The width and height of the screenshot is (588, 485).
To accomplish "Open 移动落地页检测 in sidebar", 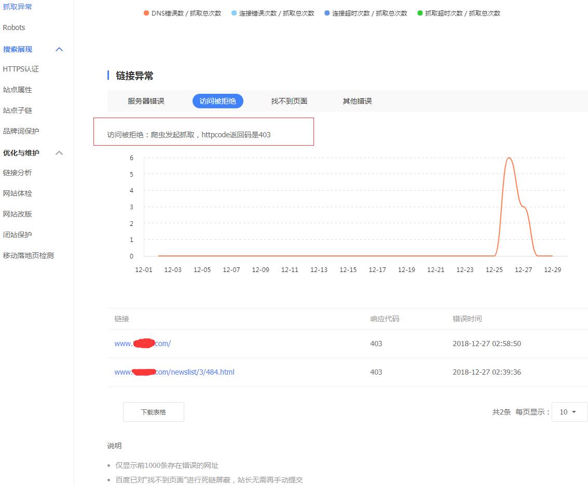I will tap(28, 255).
